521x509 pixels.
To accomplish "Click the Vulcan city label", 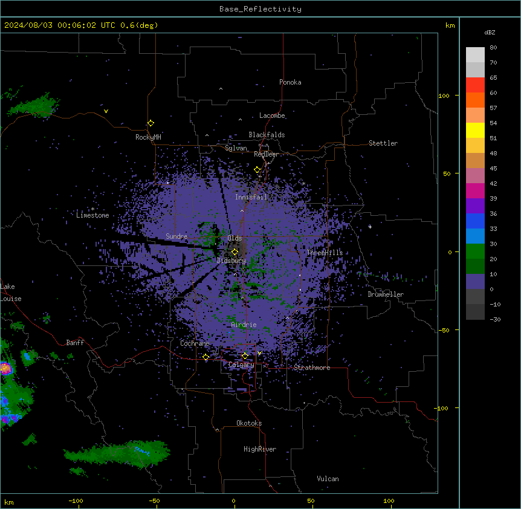I will click(328, 479).
